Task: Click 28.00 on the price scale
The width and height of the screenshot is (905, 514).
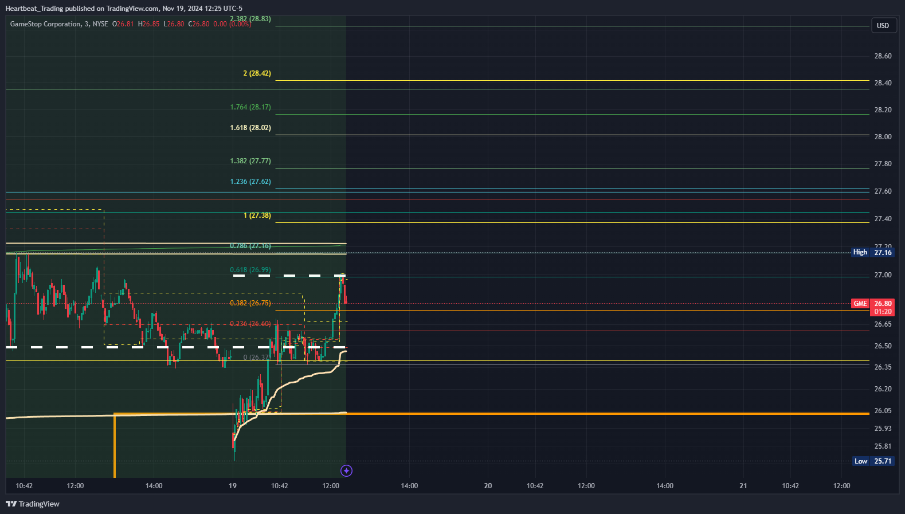Action: click(x=883, y=137)
